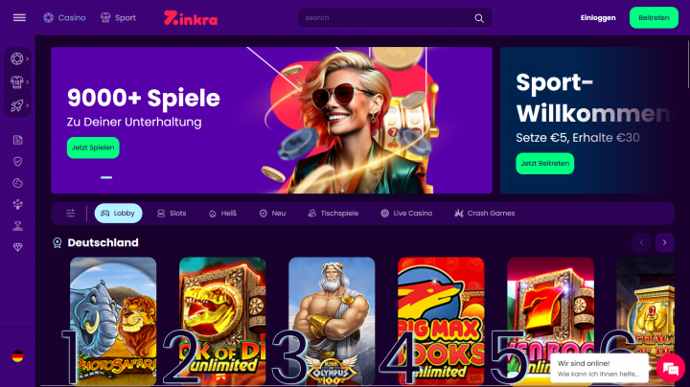
Task: Switch to the Live Casino tab
Action: point(406,214)
